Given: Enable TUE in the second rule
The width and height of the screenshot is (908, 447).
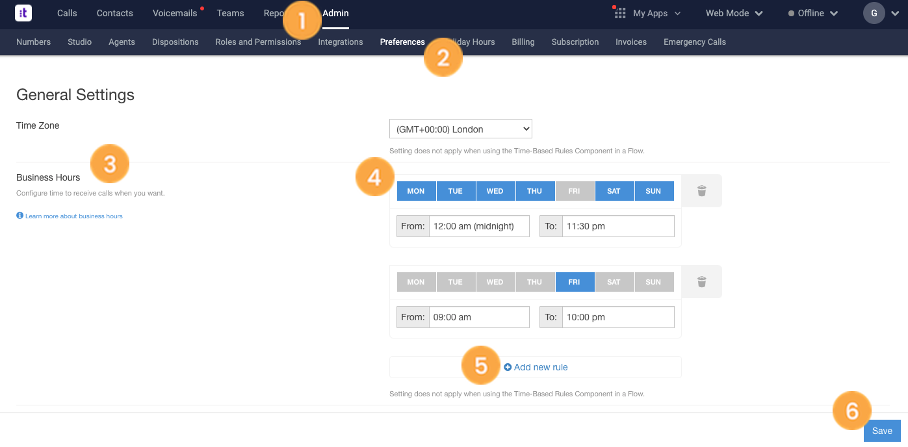Looking at the screenshot, I should coord(456,282).
